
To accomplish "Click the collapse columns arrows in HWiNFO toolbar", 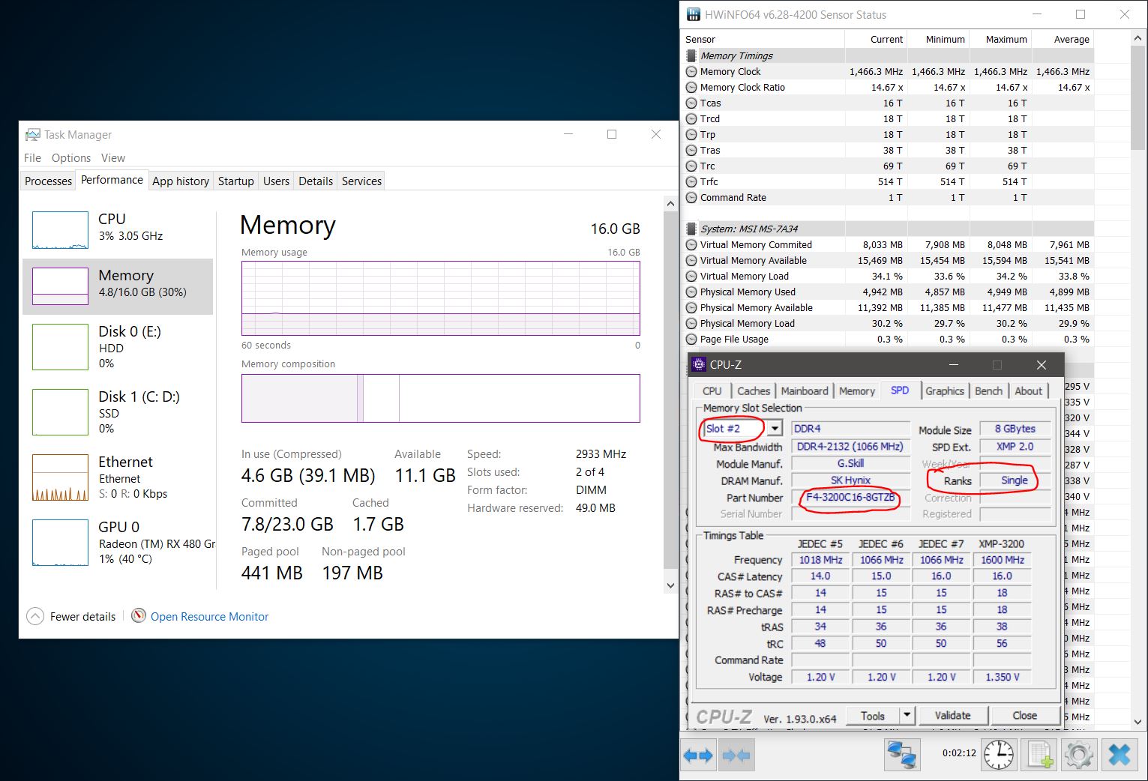I will point(736,756).
